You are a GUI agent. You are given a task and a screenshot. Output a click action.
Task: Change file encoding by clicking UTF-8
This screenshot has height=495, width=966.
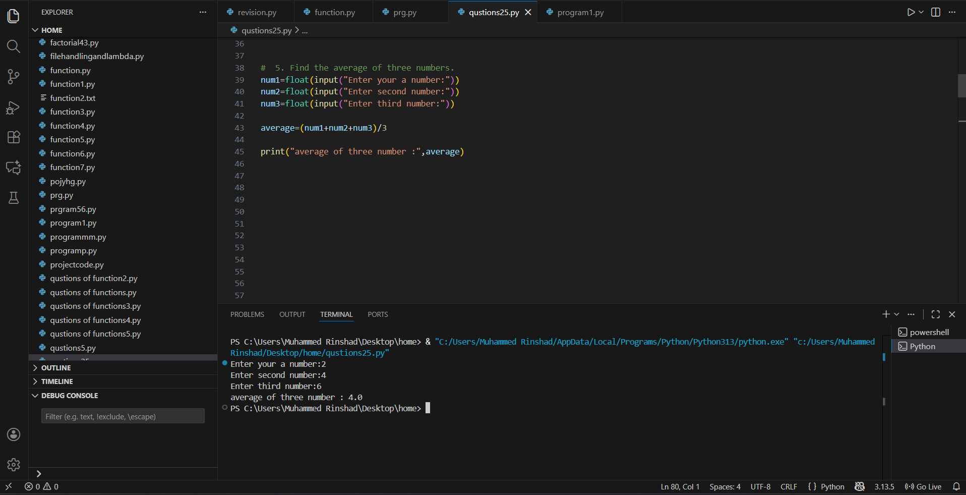pyautogui.click(x=760, y=486)
